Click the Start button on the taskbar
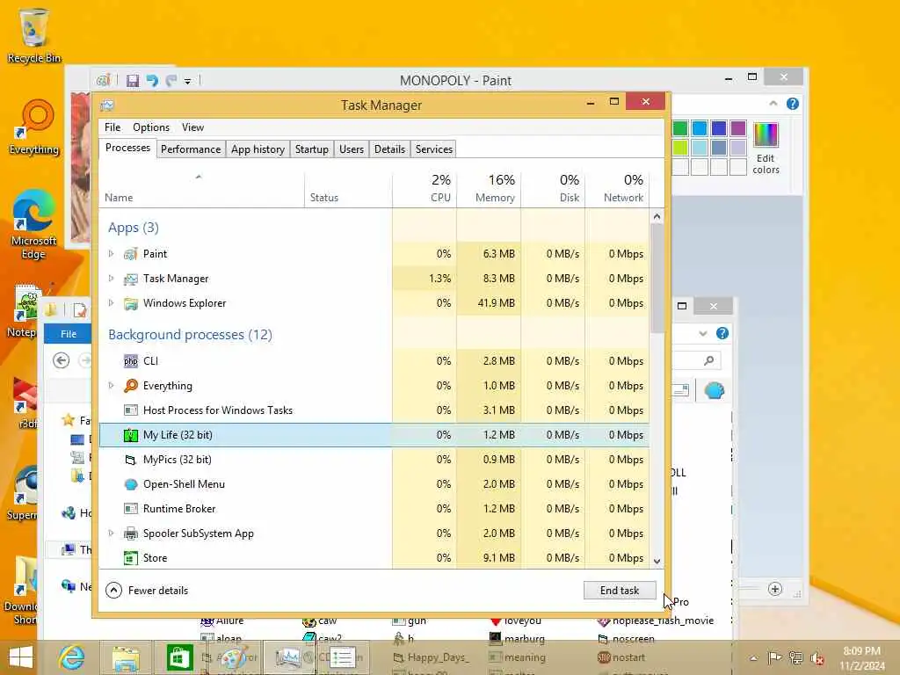Viewport: 900px width, 675px height. (21, 657)
